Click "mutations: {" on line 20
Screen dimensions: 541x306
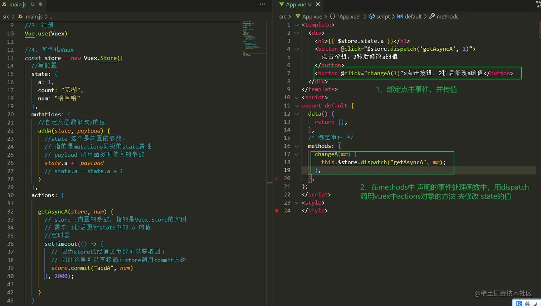click(x=51, y=114)
